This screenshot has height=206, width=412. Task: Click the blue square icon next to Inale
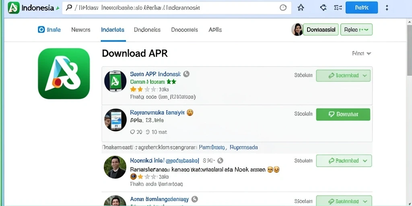41,30
